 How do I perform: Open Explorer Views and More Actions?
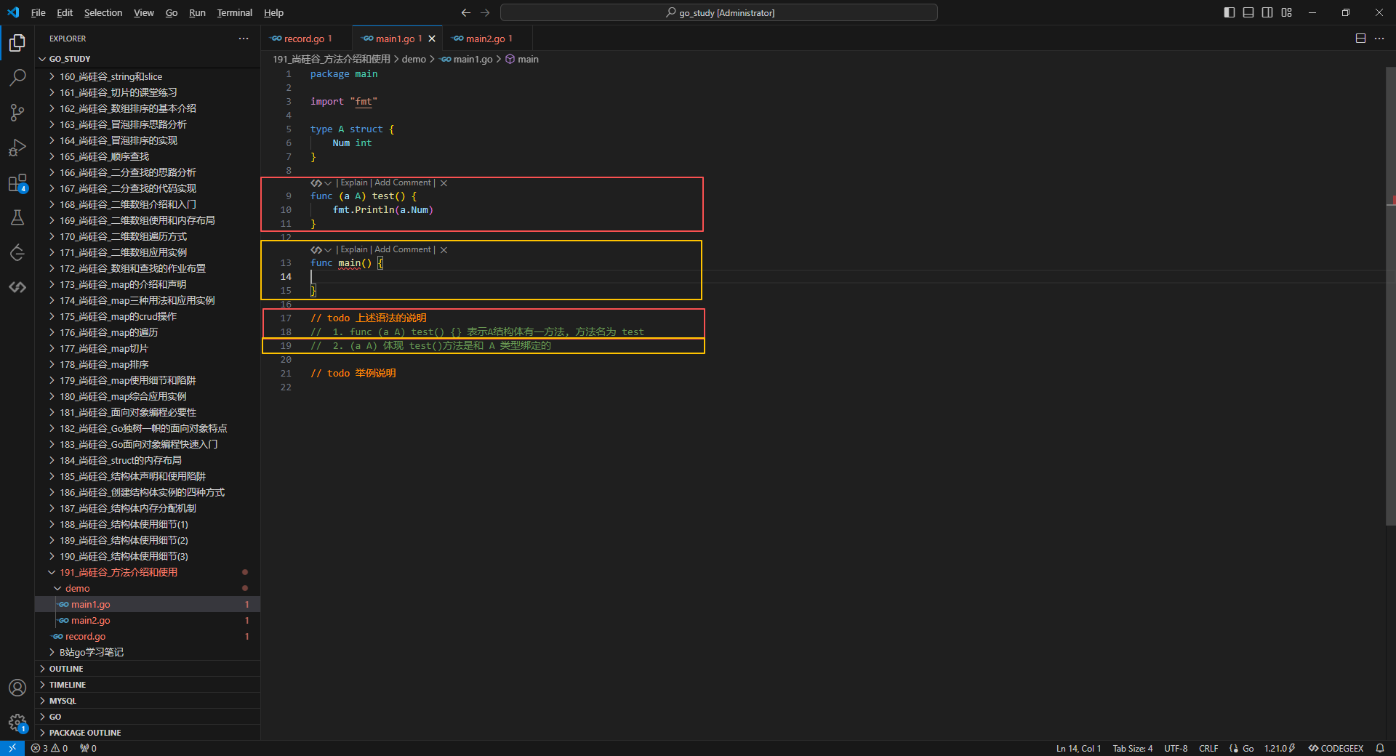(x=244, y=39)
